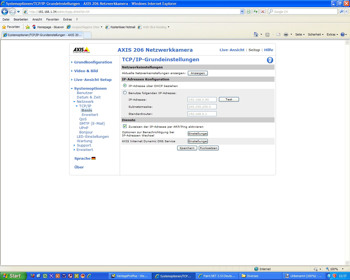The image size is (350, 280).
Task: Click the Speichern button
Action: click(x=187, y=148)
